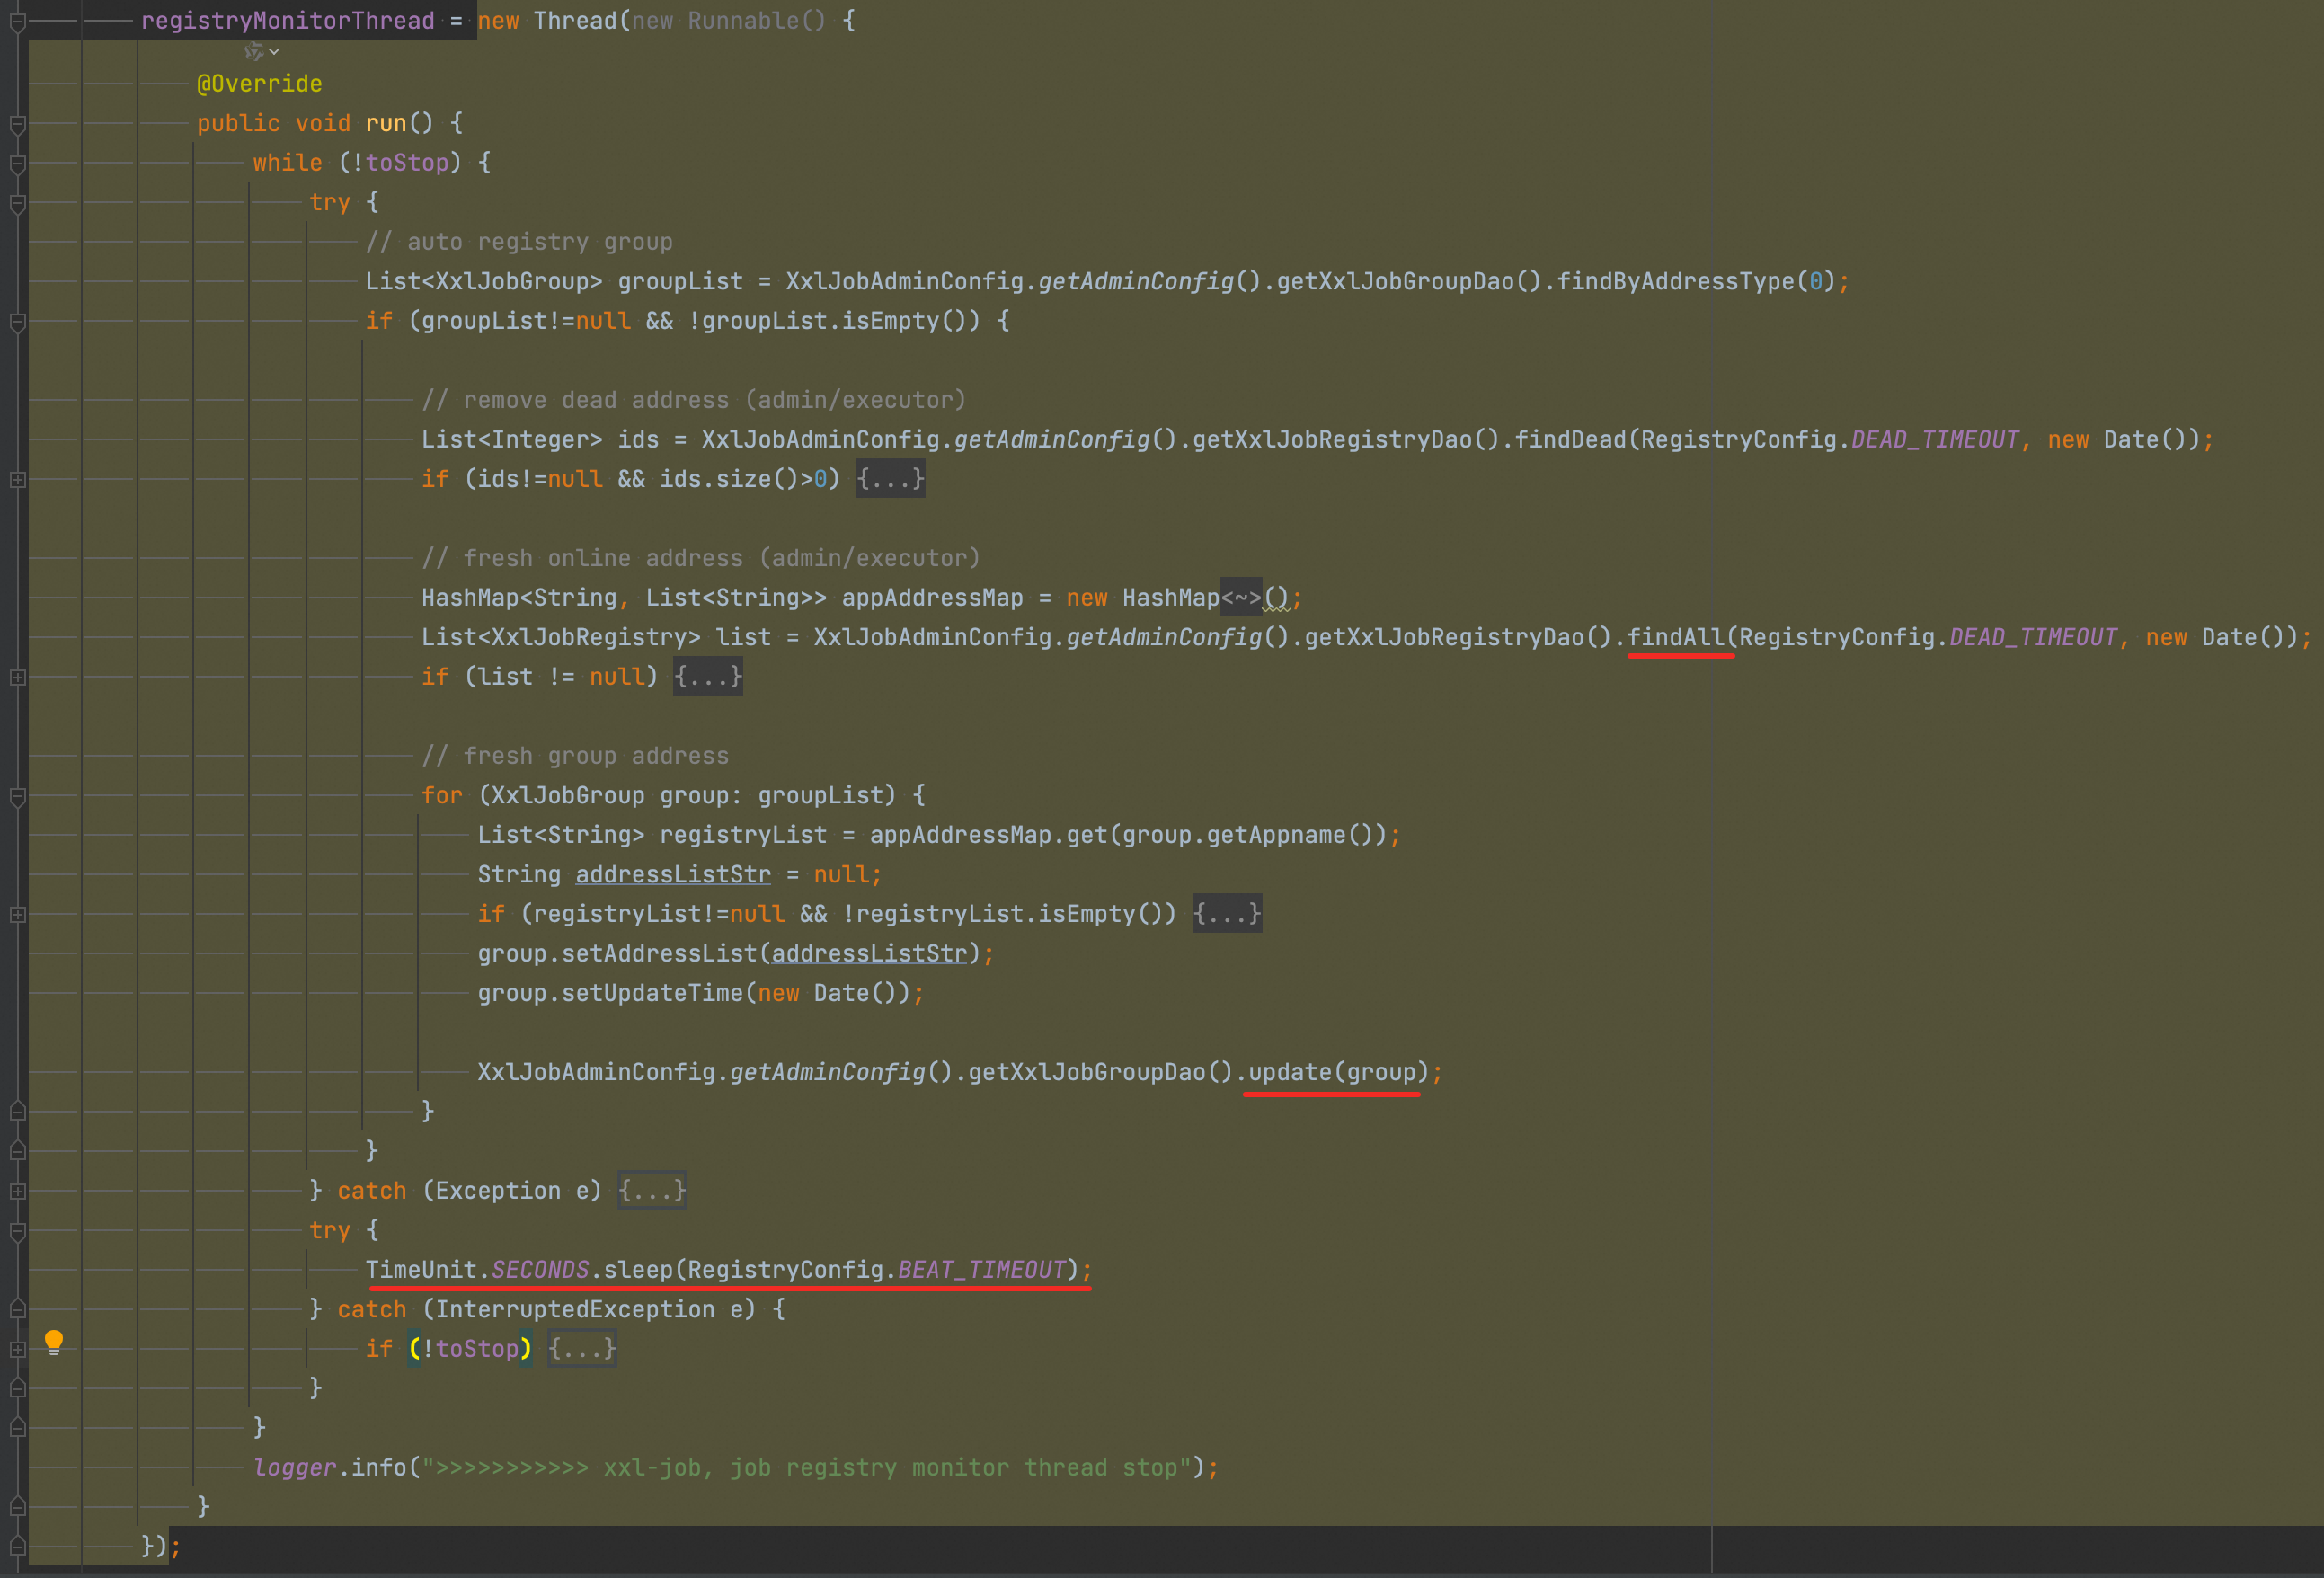Expand the catch Exception e gutter plus
Viewport: 2324px width, 1578px height.
pyautogui.click(x=17, y=1191)
